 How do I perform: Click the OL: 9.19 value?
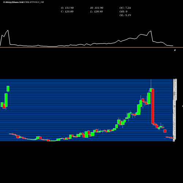pos(125,15)
